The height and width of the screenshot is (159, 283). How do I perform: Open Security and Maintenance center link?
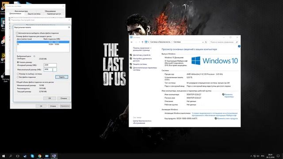pos(142,122)
